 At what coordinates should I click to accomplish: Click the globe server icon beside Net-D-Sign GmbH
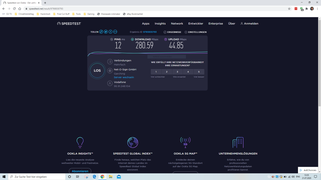click(110, 71)
